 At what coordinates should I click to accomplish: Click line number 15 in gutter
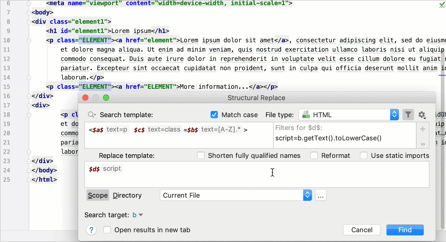(7, 87)
